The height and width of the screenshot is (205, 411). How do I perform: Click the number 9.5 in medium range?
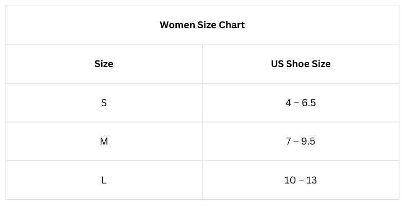coord(308,141)
